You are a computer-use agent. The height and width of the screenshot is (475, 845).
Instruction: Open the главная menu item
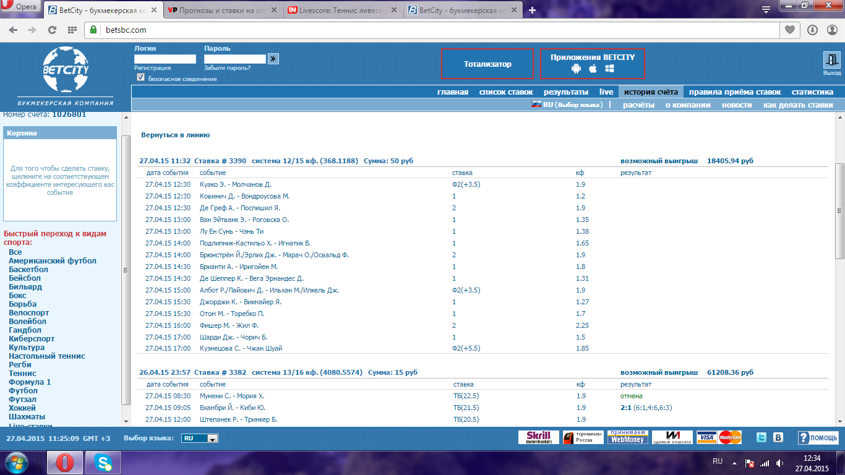453,92
